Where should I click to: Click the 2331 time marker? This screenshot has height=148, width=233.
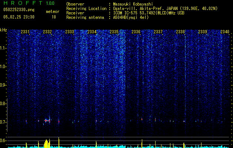tap(25, 31)
